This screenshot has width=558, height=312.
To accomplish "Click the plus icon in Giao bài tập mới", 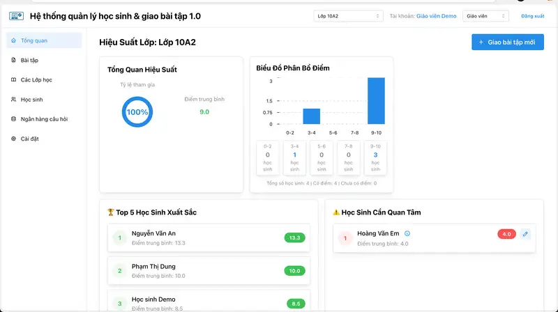I will [x=481, y=42].
